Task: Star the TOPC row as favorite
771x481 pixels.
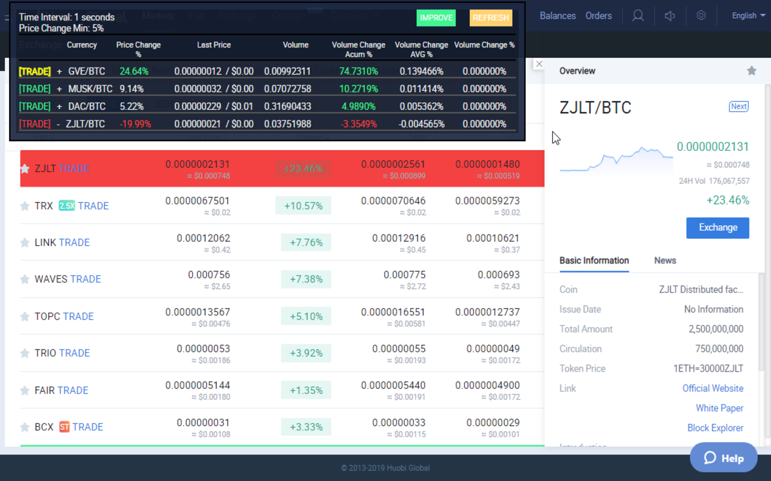Action: (x=25, y=316)
